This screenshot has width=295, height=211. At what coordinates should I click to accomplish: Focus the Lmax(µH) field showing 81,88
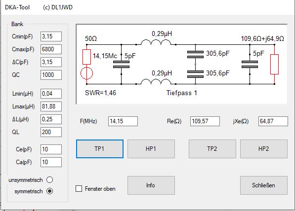click(x=51, y=106)
